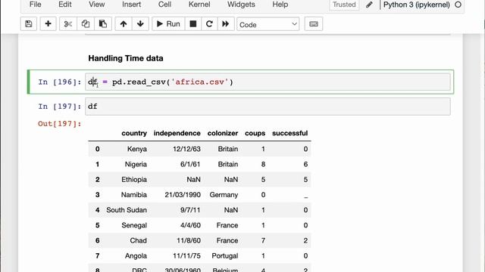Click the Ethiopia cell
The height and width of the screenshot is (272, 485).
pyautogui.click(x=134, y=180)
